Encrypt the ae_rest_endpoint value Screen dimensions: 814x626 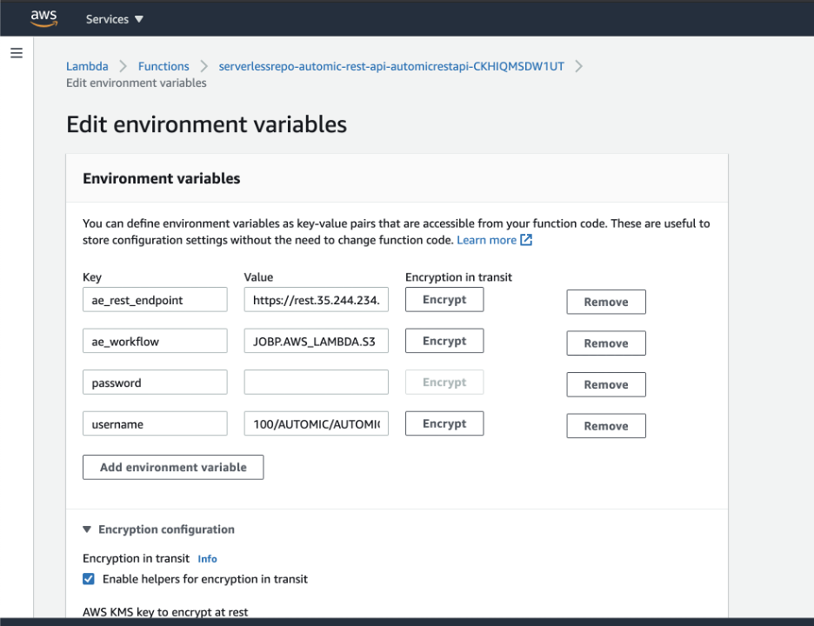(x=444, y=300)
